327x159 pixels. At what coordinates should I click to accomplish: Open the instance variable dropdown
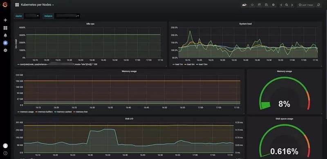[67, 16]
